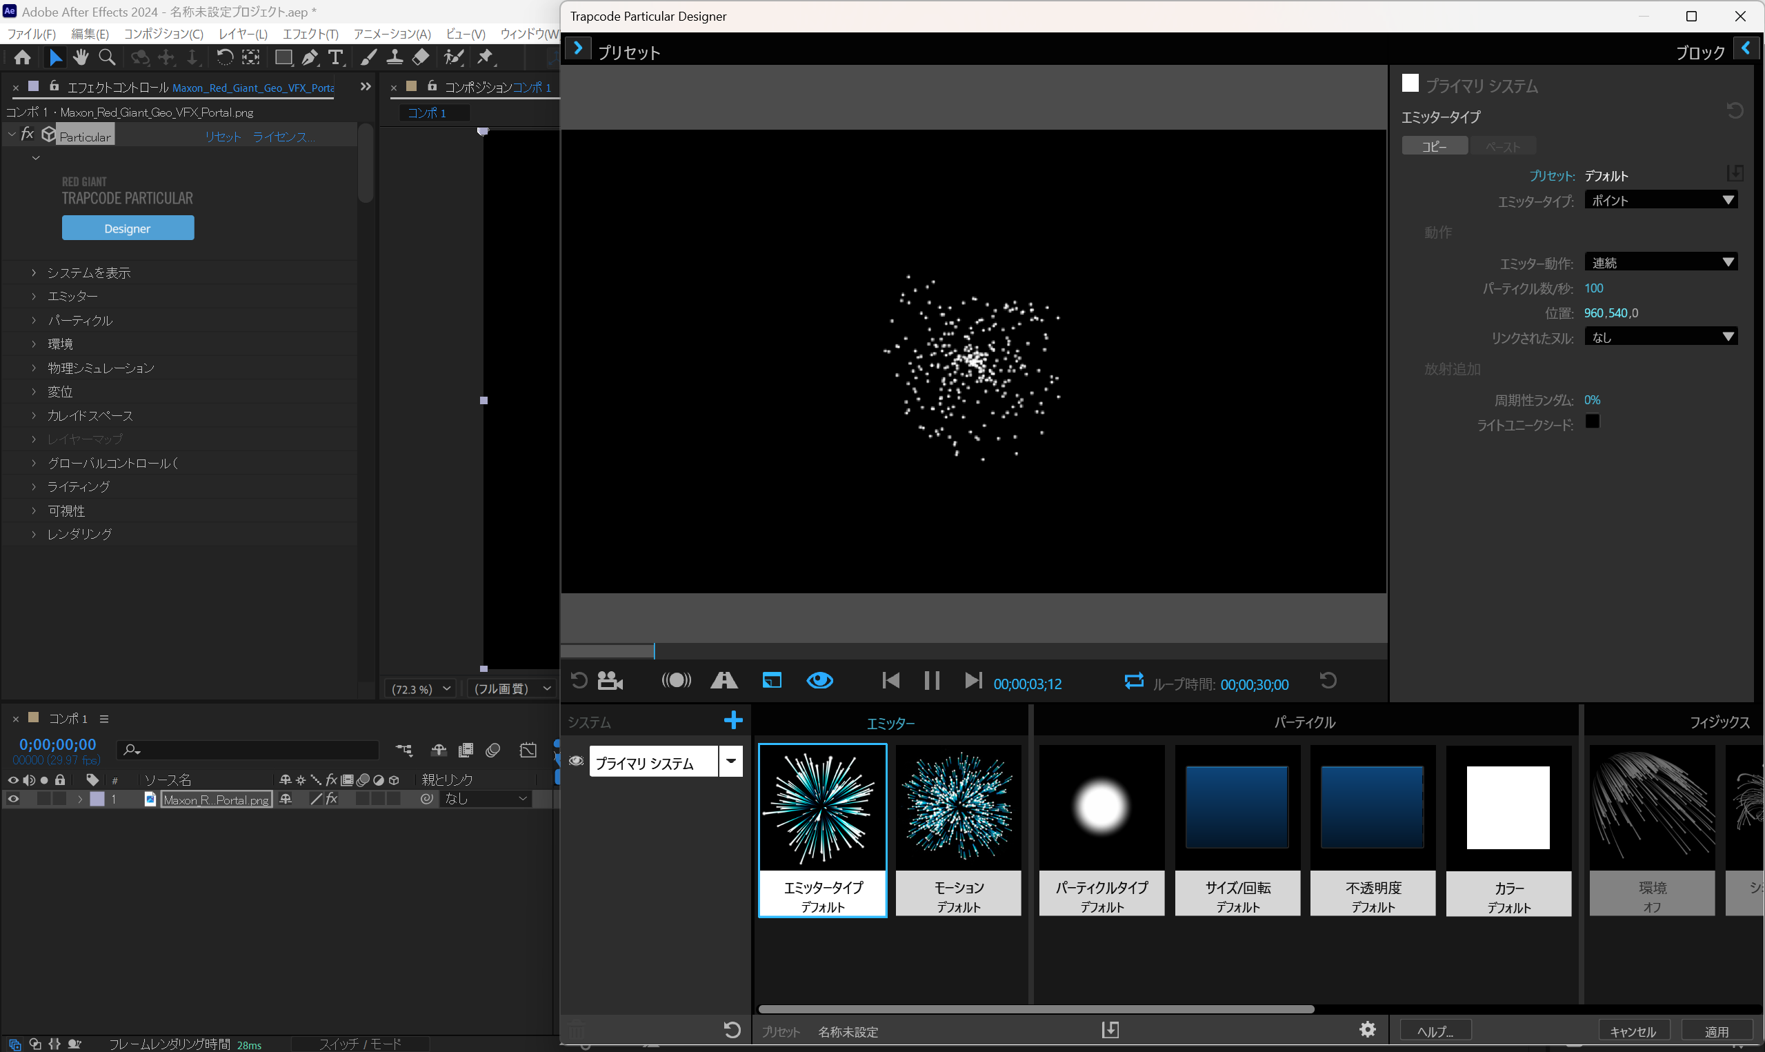
Task: Expand the パーティクル property group
Action: point(33,320)
